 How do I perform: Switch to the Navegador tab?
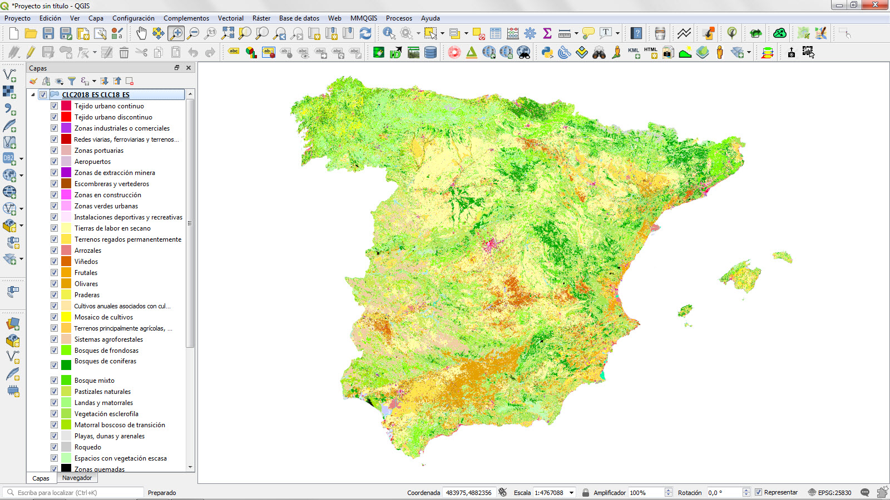[x=77, y=478]
